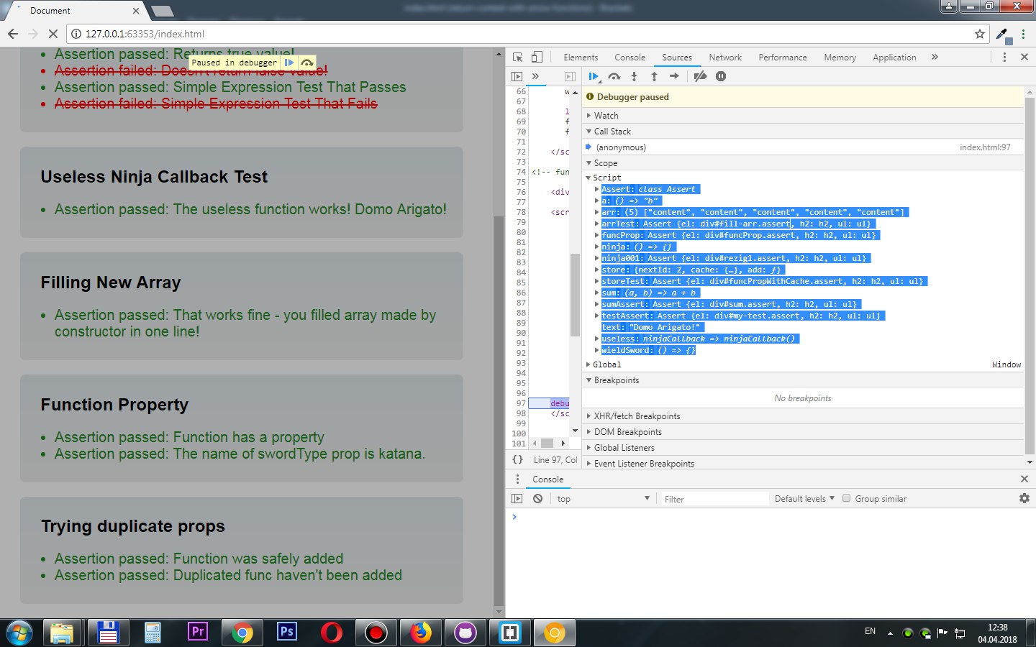This screenshot has width=1036, height=647.
Task: Toggle the device toolbar icon
Action: (537, 57)
